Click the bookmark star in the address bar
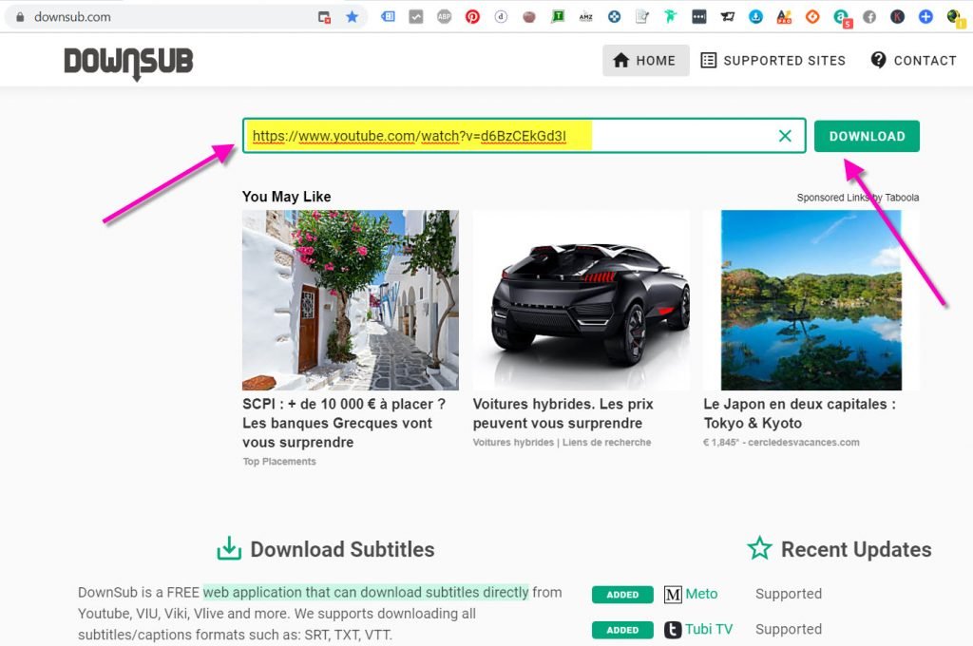Viewport: 973px width, 646px height. (x=352, y=17)
